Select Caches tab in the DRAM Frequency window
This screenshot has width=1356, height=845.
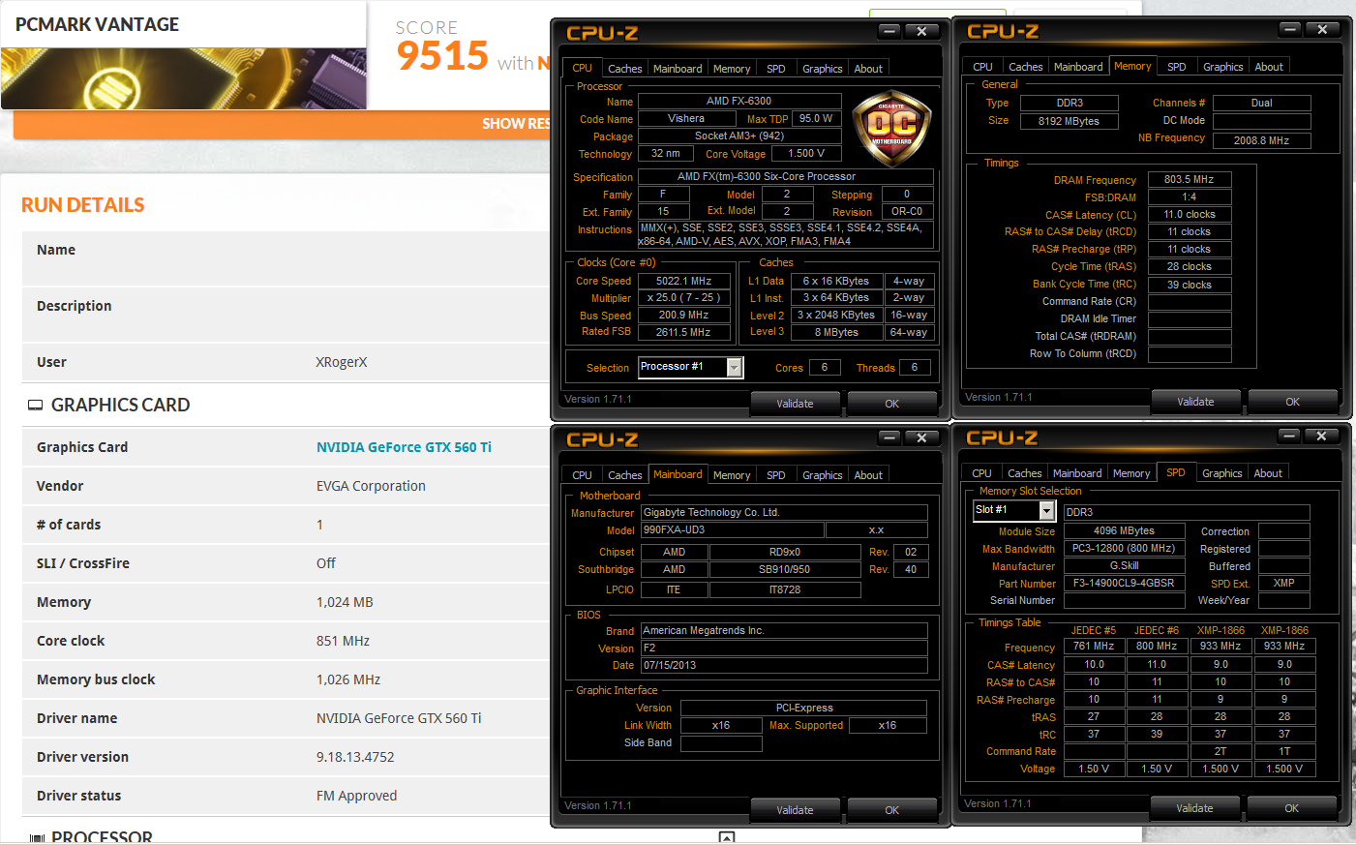[x=1025, y=67]
